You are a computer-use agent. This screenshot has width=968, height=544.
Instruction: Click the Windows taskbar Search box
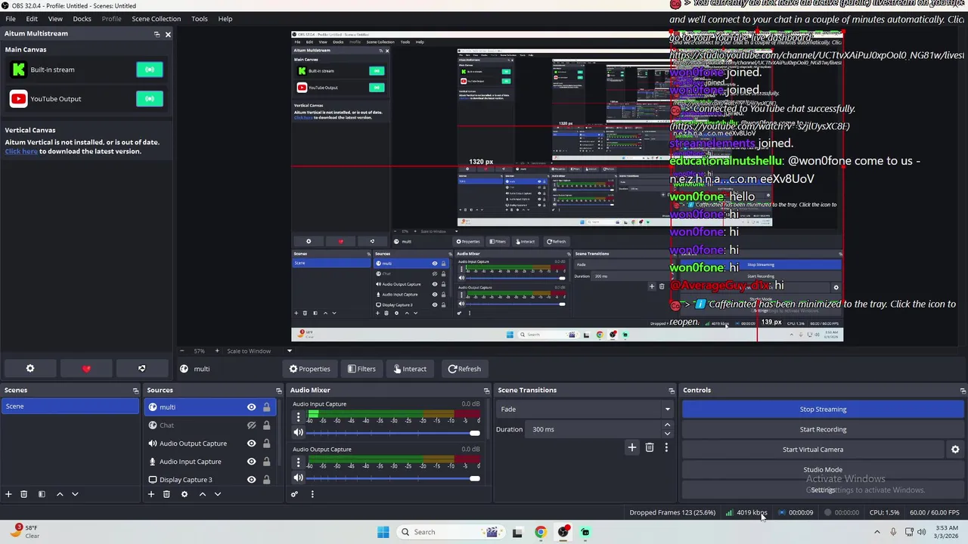451,532
